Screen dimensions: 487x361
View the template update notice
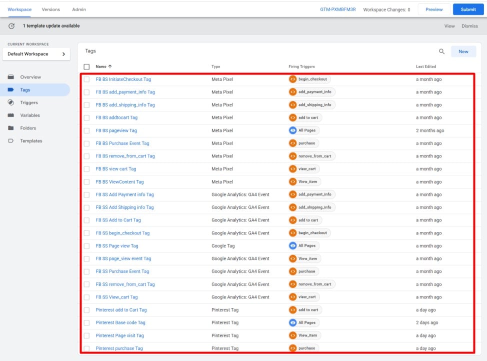(x=449, y=26)
